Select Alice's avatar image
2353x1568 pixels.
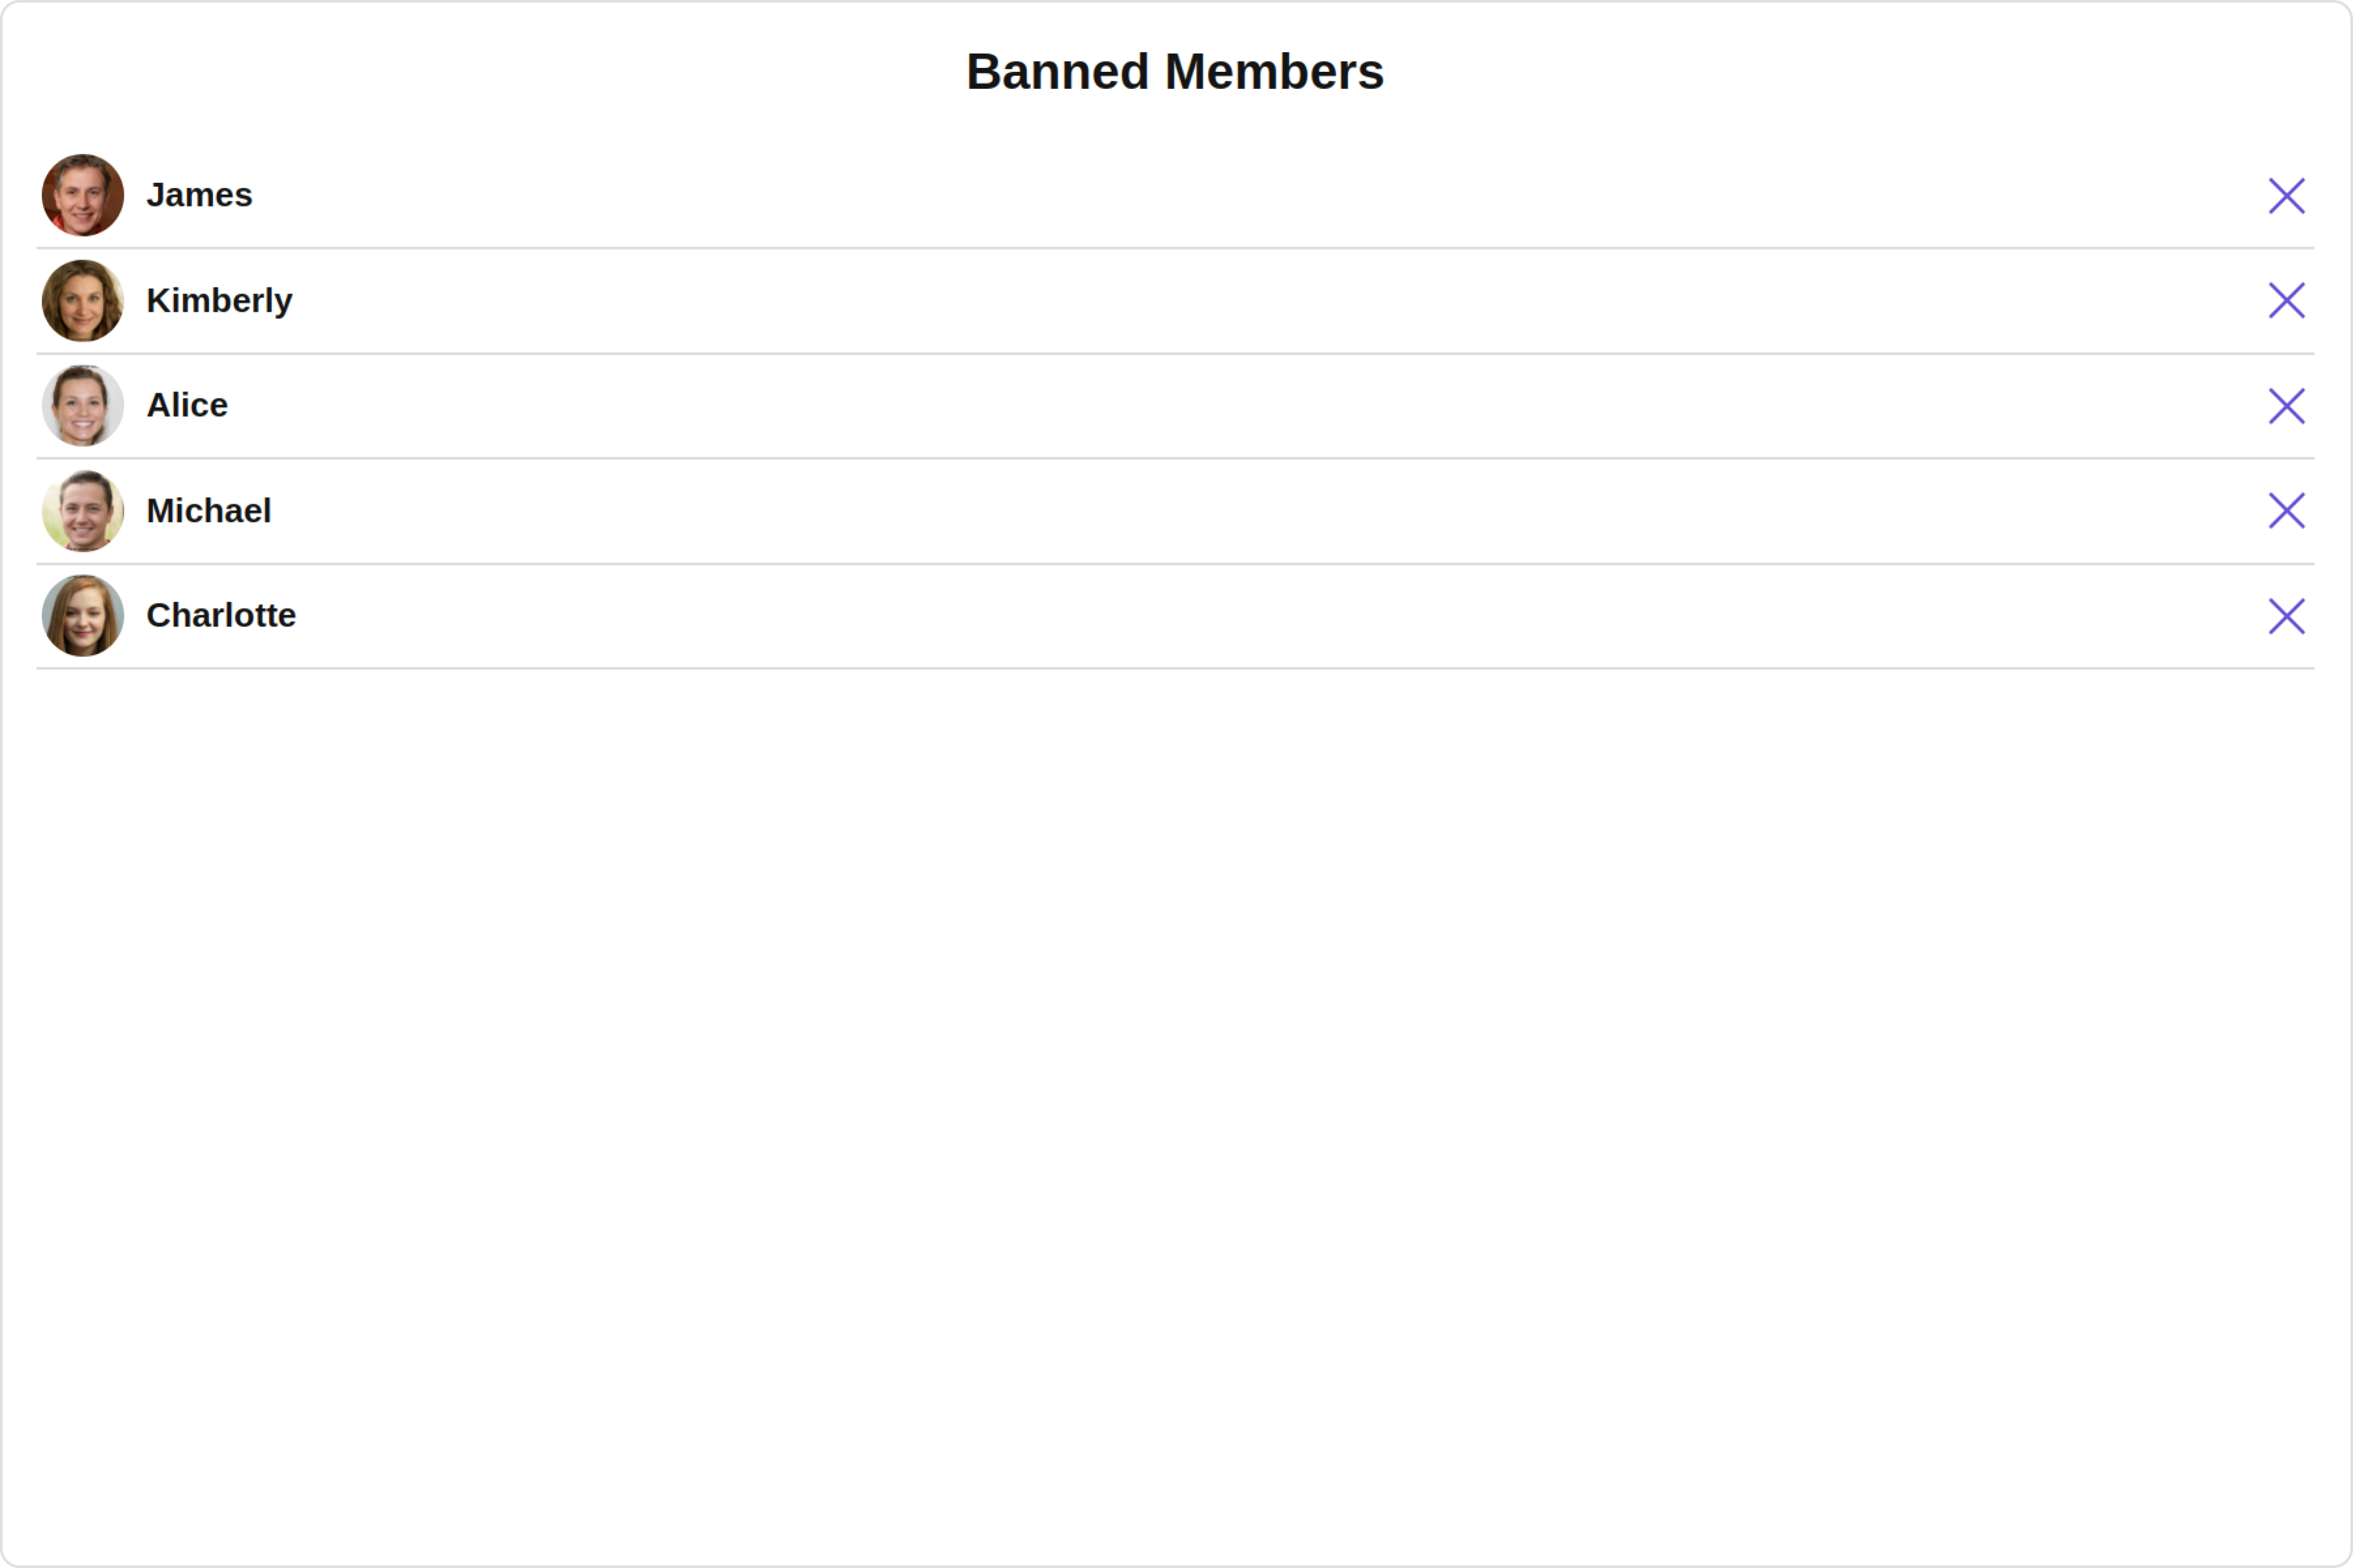point(83,405)
